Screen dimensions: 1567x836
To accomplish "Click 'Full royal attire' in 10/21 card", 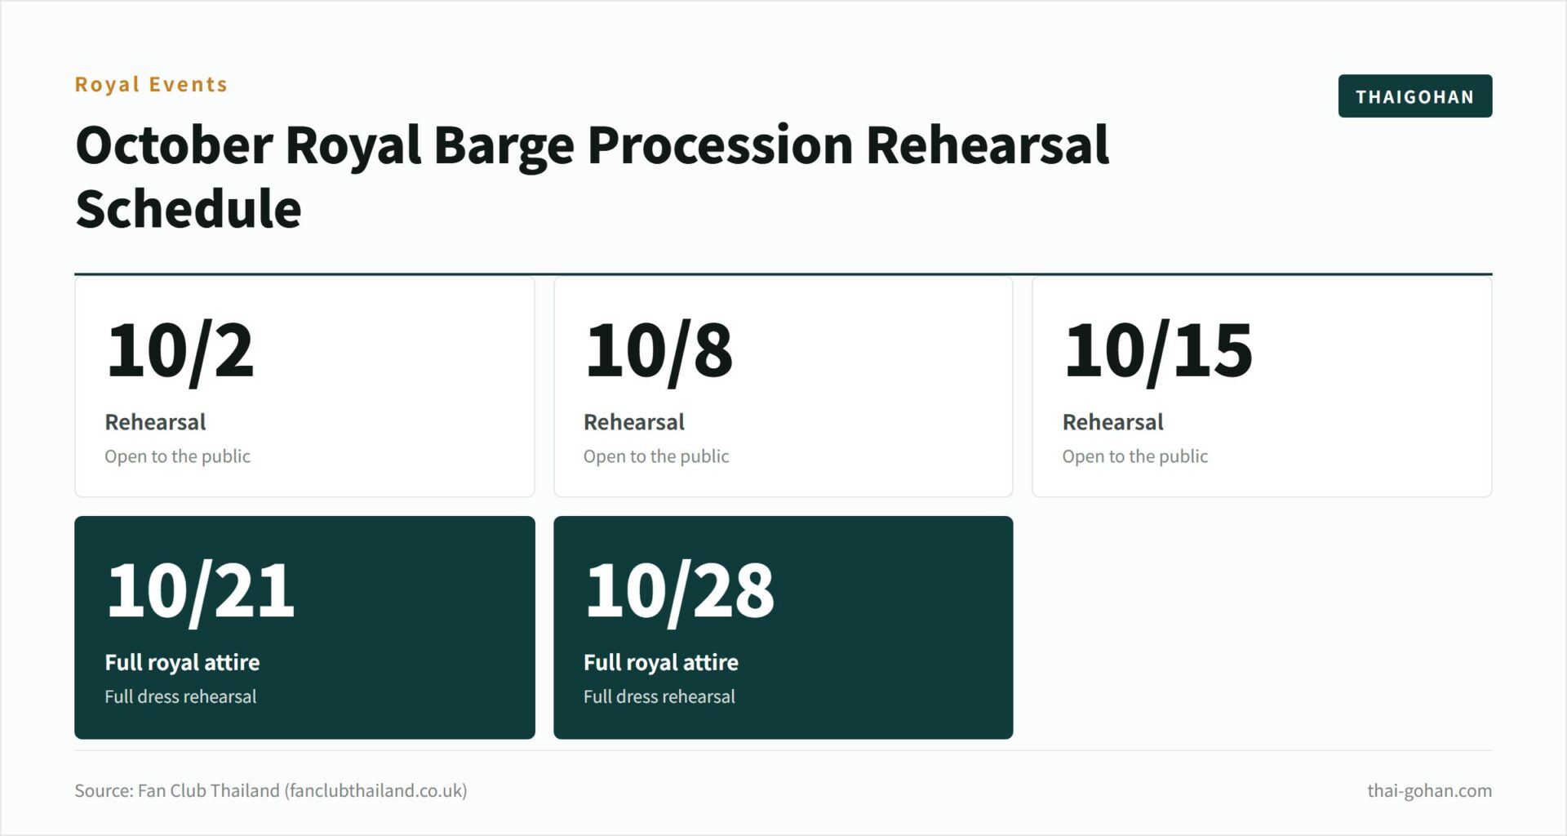I will click(x=182, y=662).
